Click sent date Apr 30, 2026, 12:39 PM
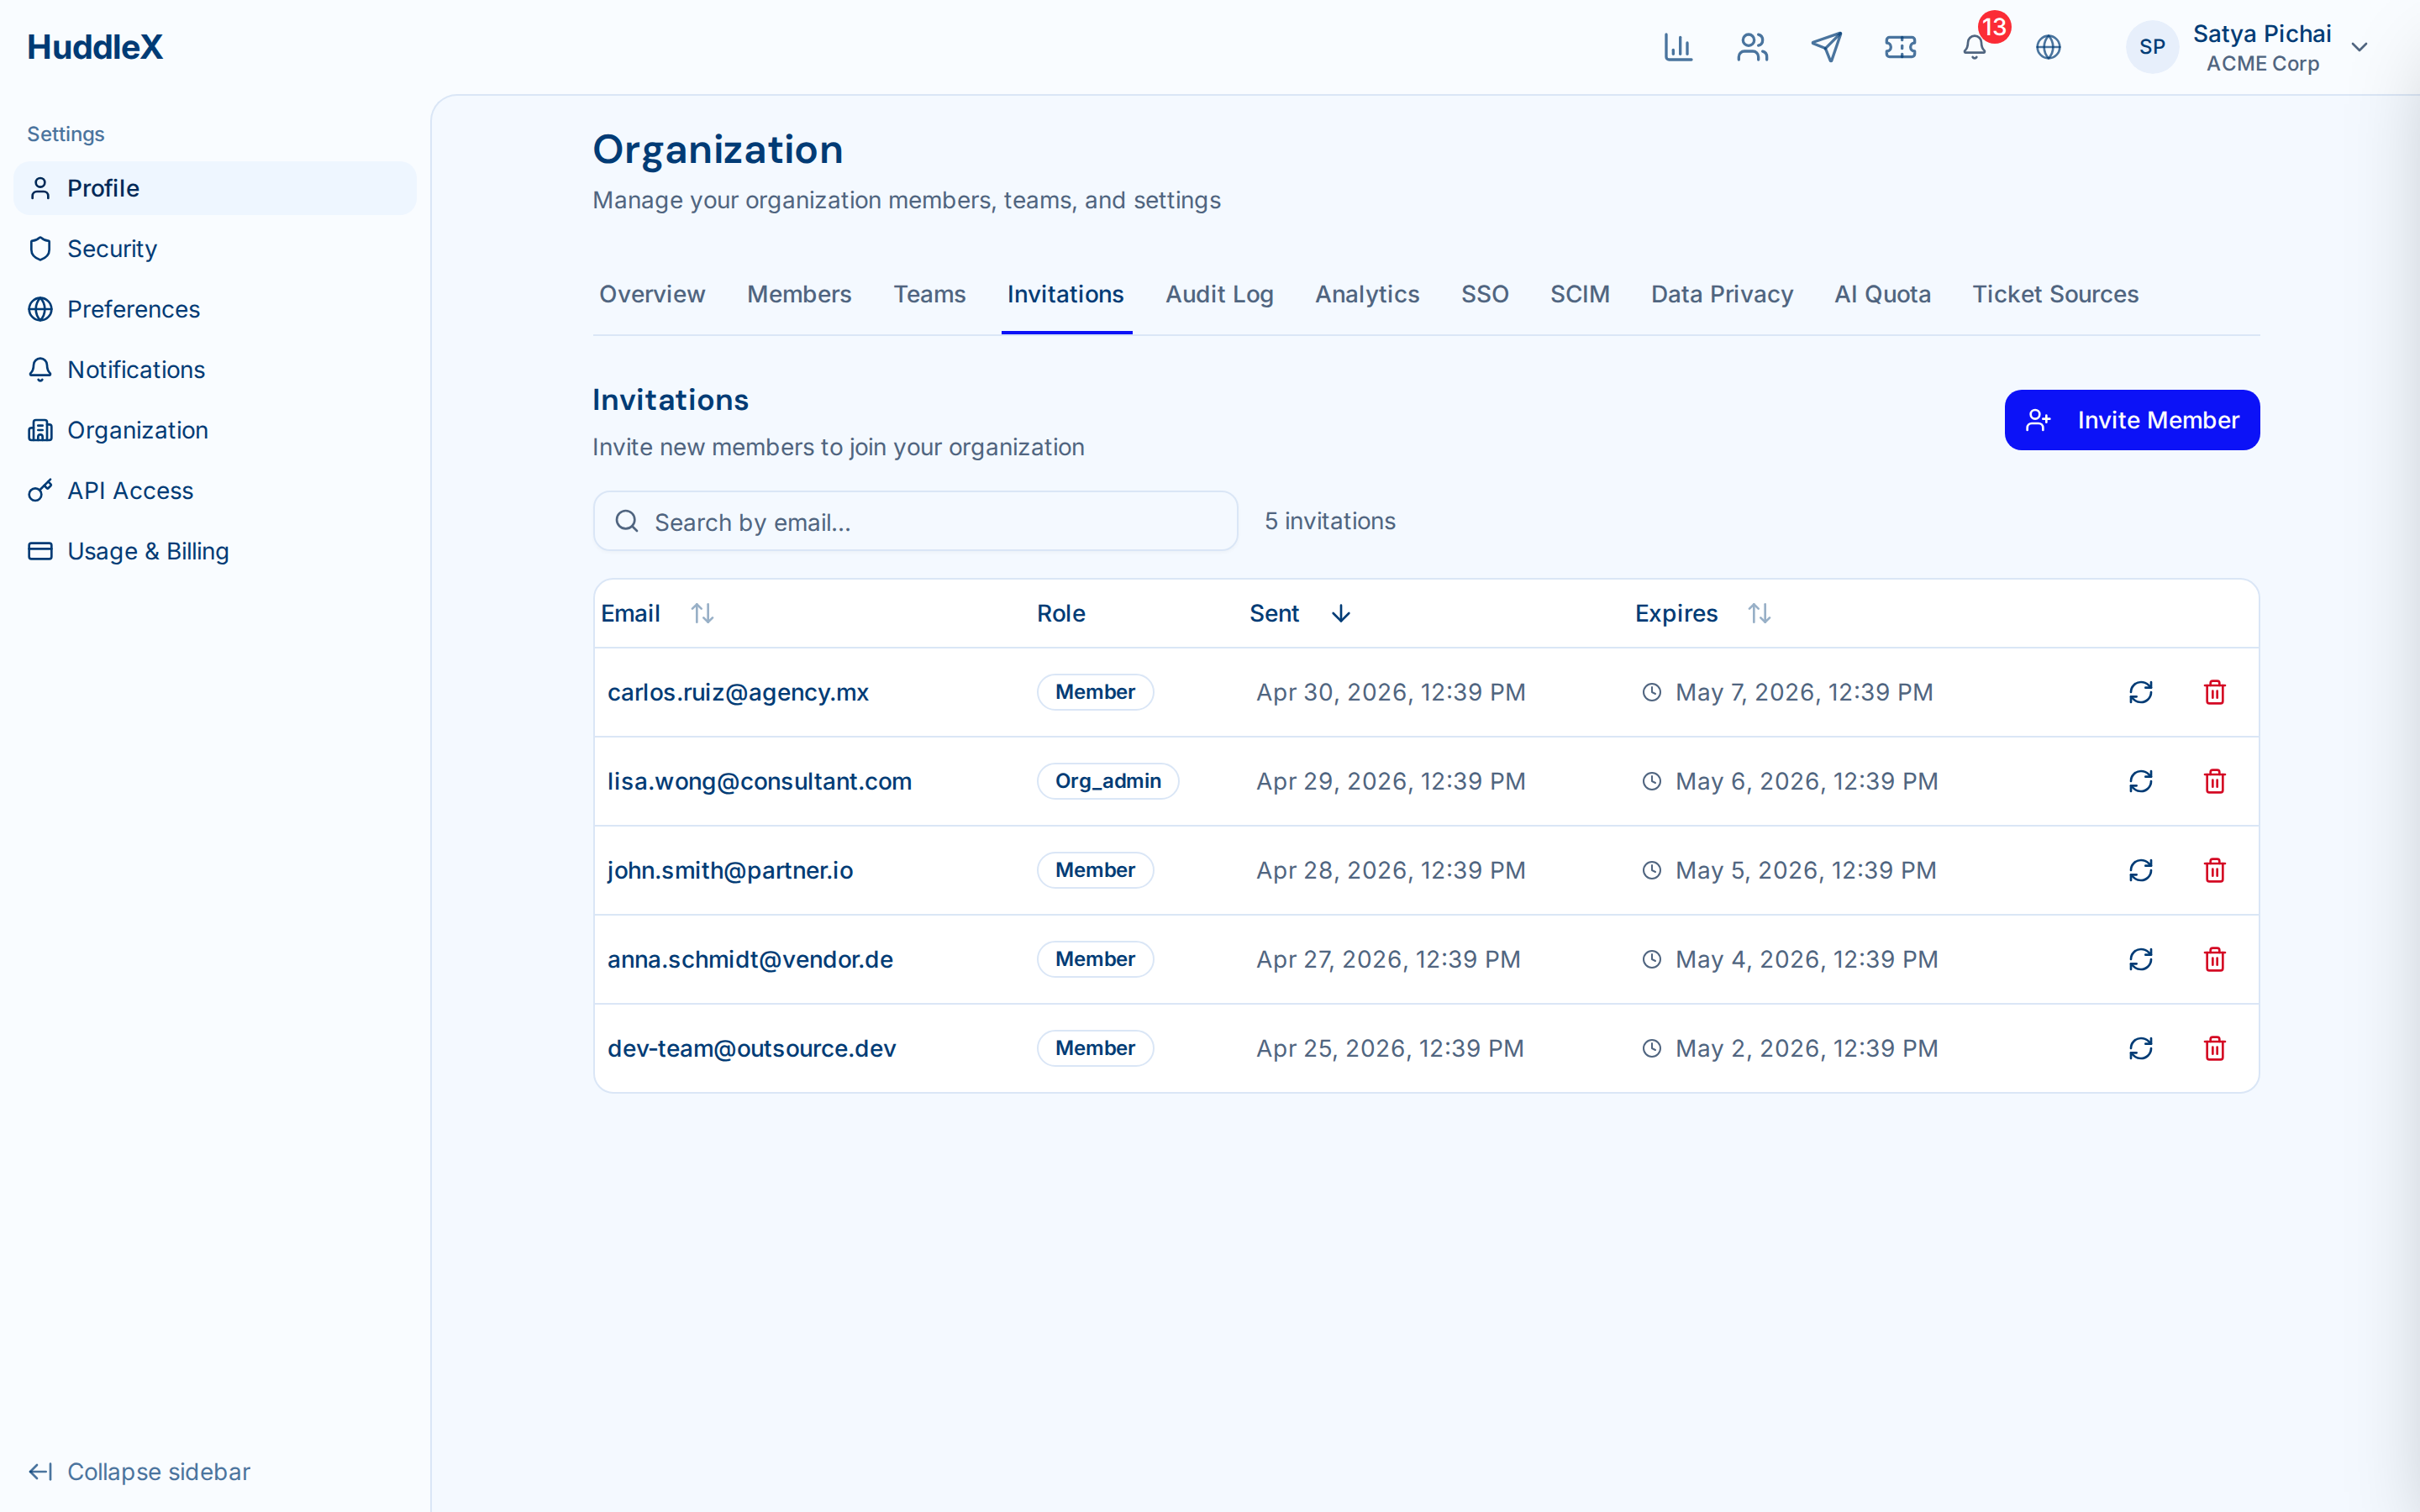This screenshot has height=1512, width=2420. [1390, 692]
